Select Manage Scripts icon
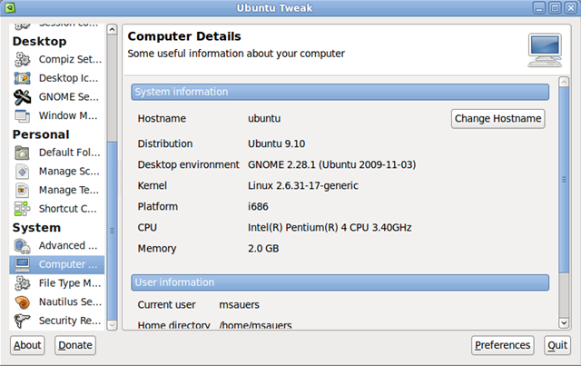The image size is (581, 366). (22, 172)
